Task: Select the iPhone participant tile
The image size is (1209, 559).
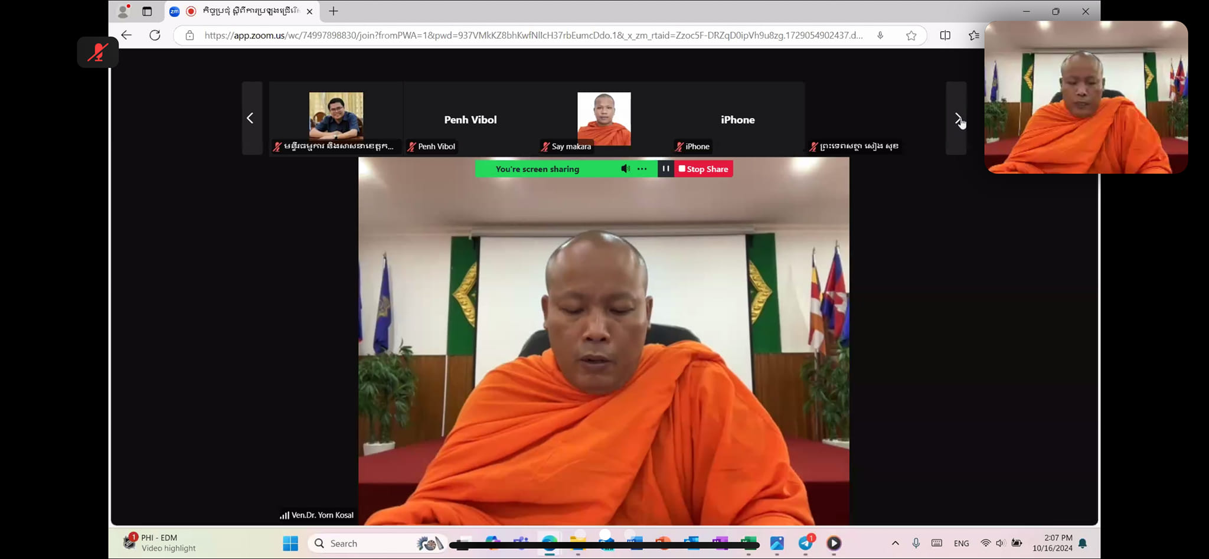Action: click(738, 118)
